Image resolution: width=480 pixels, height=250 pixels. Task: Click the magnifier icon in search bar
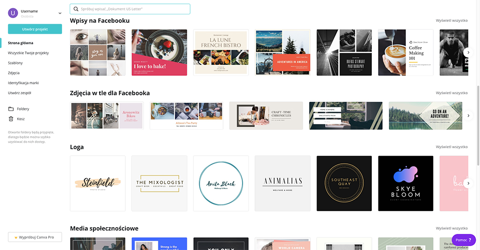click(76, 9)
